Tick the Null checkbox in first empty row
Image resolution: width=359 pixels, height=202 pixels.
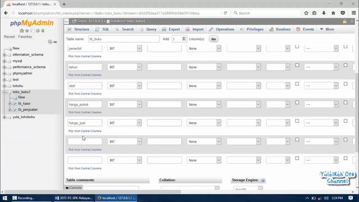pyautogui.click(x=297, y=140)
